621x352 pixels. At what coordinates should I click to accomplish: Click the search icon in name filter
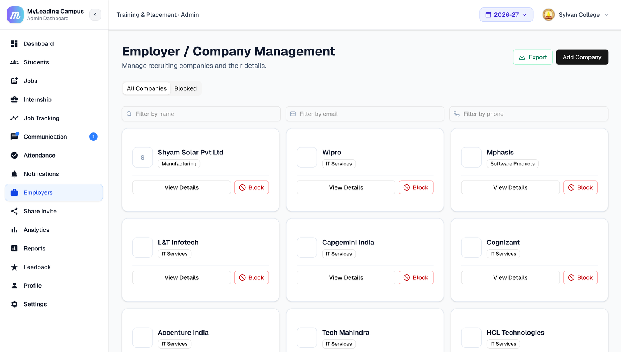[129, 114]
